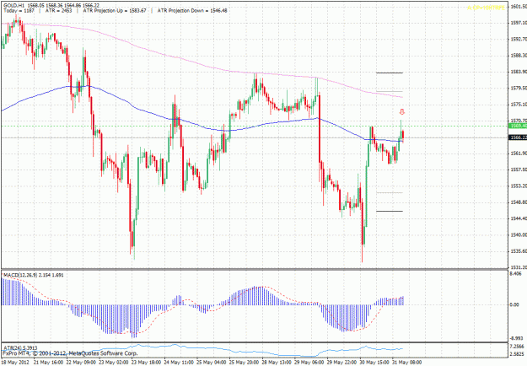Click the 23 May 18:00 time label

coord(146,363)
